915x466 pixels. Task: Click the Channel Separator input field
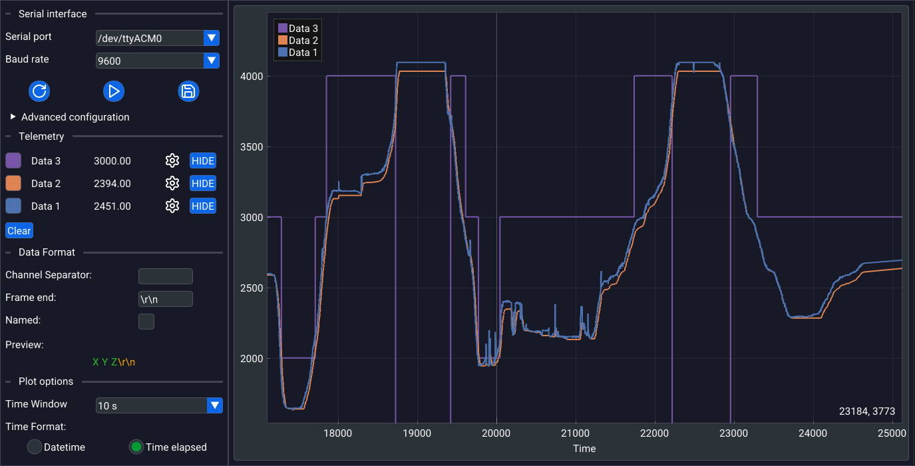[x=165, y=276]
